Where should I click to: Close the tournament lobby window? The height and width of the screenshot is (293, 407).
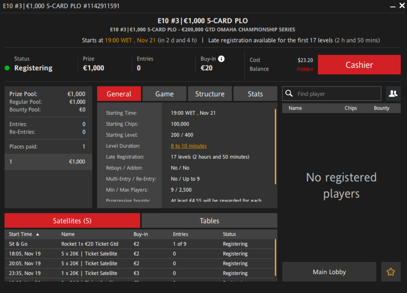(402, 6)
